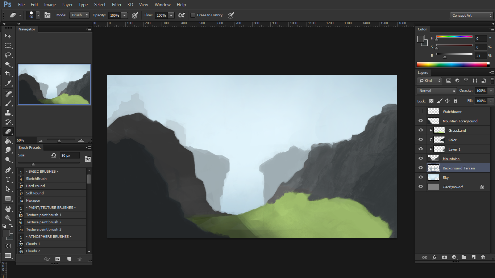Select the Eyedropper tool
495x278 pixels.
coord(8,84)
